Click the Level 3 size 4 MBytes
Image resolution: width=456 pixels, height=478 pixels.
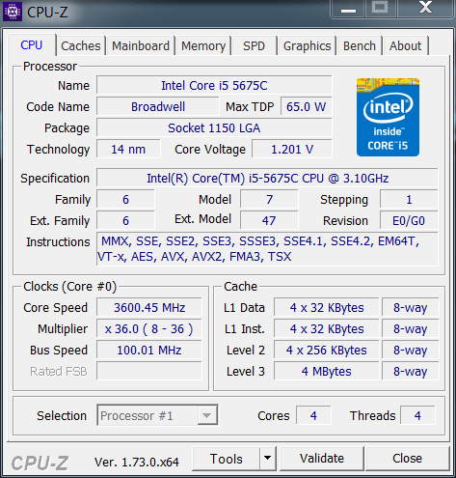coord(327,371)
